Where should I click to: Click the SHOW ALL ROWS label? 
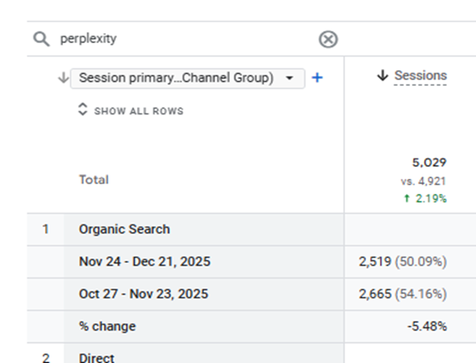pyautogui.click(x=139, y=111)
